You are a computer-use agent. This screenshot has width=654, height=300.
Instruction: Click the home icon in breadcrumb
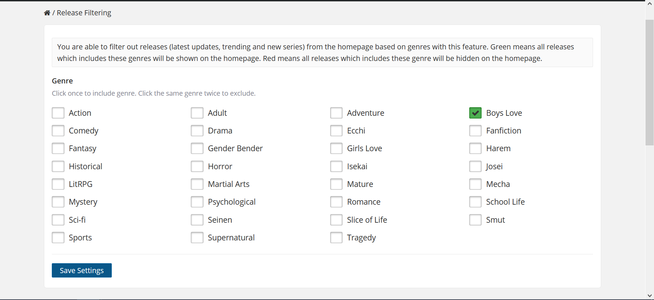[47, 13]
